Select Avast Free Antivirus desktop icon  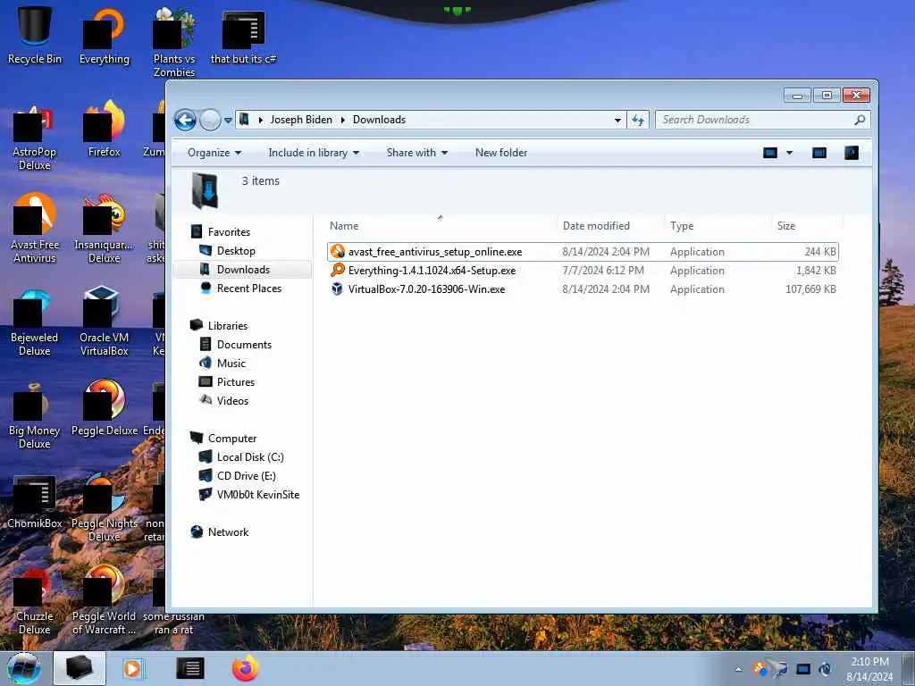[x=35, y=228]
